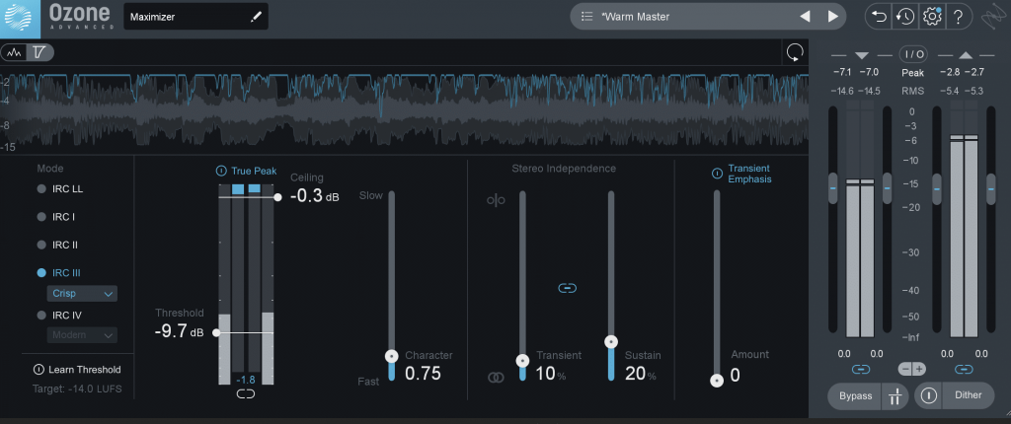Click the Threshold slider handle
Screen dimensions: 1011x424
[x=216, y=332]
